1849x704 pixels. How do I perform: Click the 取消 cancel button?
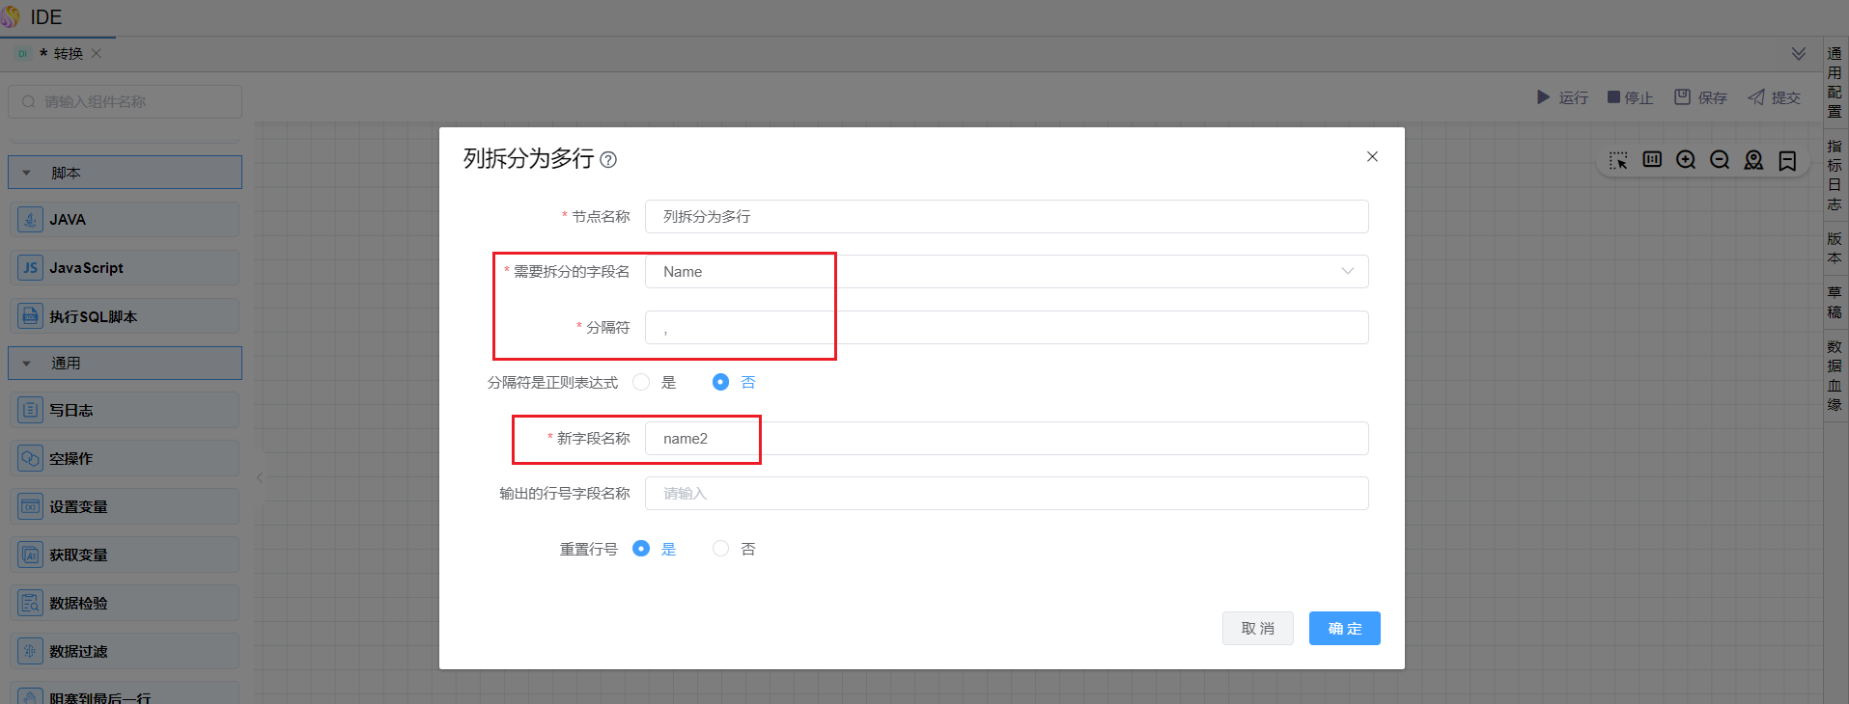[1258, 628]
